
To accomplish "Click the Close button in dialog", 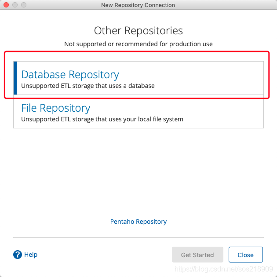I will (245, 255).
